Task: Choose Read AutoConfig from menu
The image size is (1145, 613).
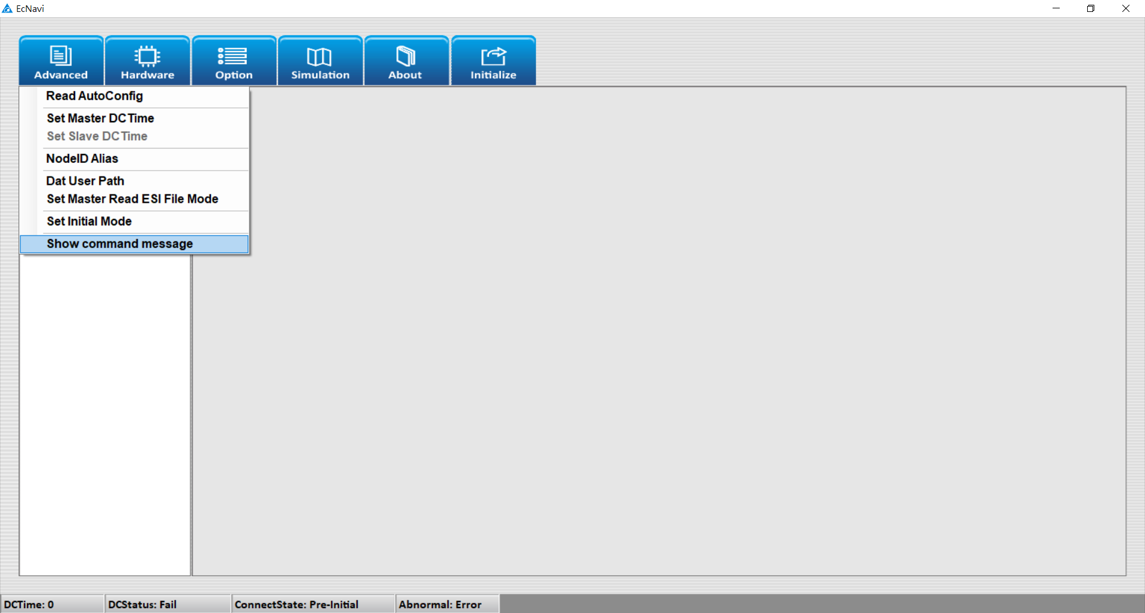Action: point(94,96)
